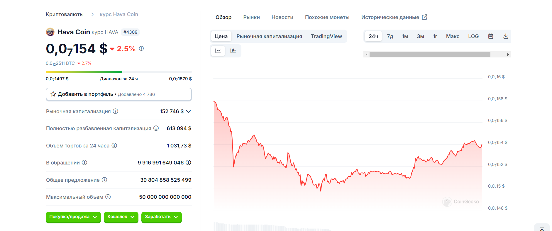Screen dimensions: 552x231
Task: Click info icon next to Максимальный объем
Action: (108, 197)
